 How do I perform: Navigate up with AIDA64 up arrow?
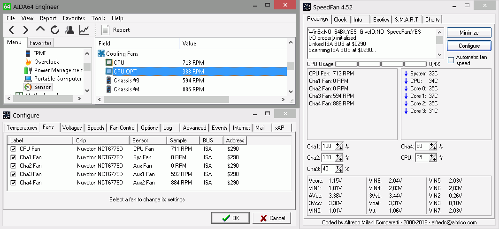[40, 29]
